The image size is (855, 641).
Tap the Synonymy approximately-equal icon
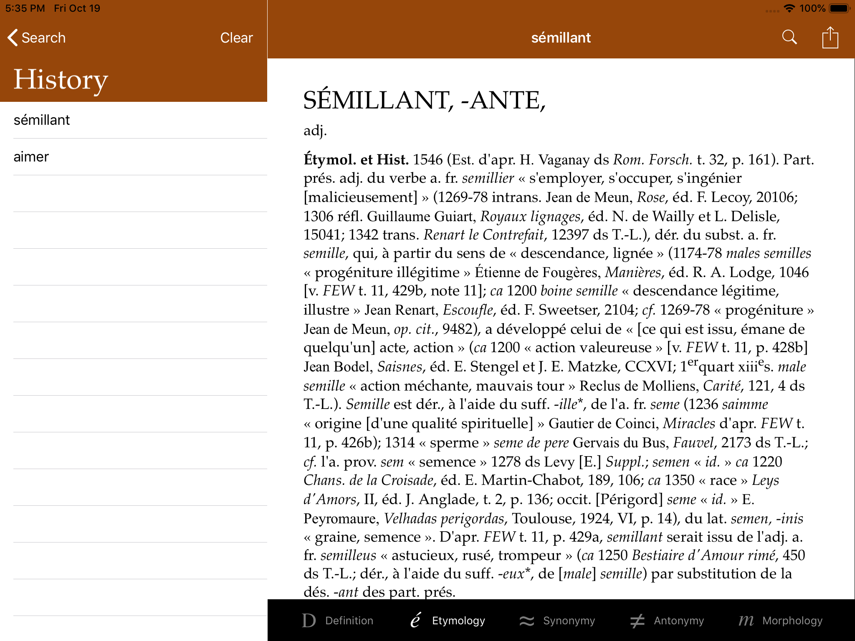pyautogui.click(x=527, y=621)
